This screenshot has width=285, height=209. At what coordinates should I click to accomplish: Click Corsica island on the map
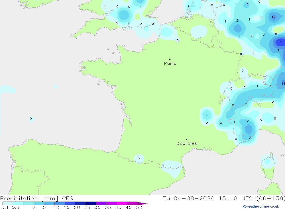[x=268, y=167]
